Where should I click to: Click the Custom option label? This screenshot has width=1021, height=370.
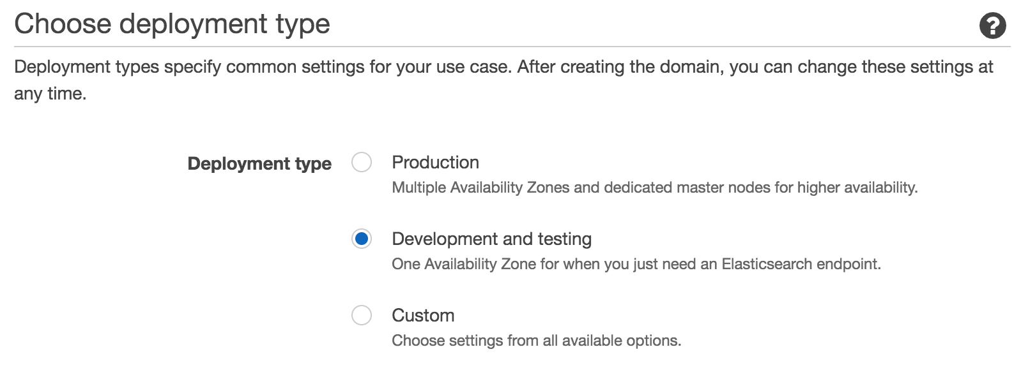tap(423, 315)
